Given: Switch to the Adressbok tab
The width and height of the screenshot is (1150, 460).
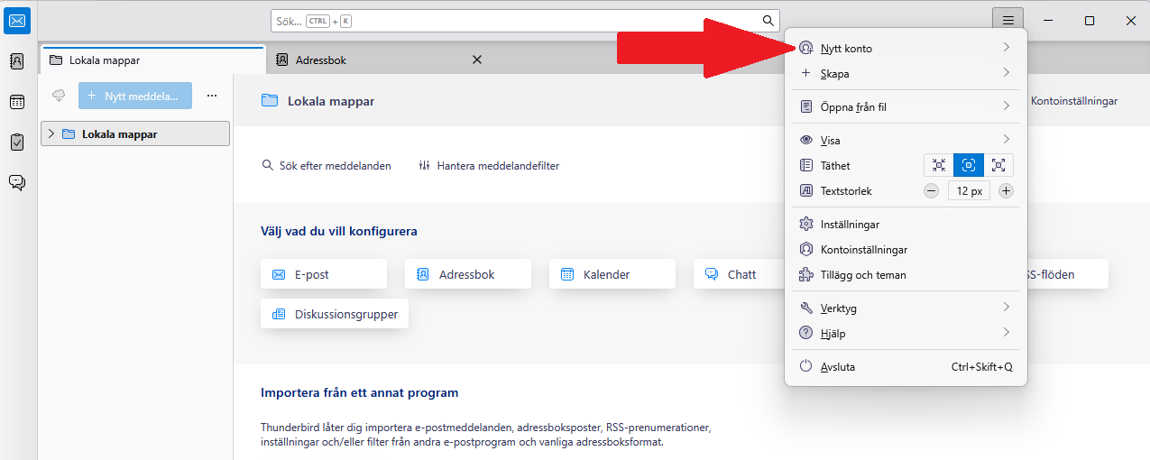Looking at the screenshot, I should coord(379,60).
